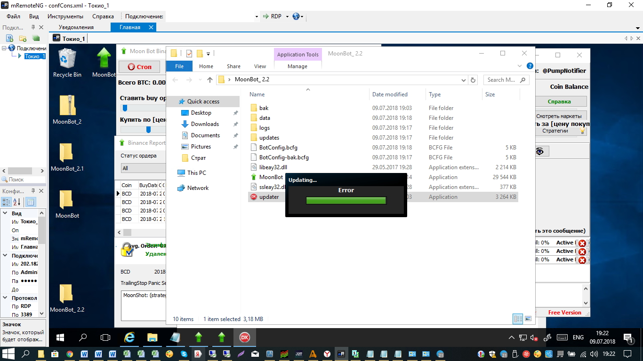
Task: Switch to the Уведомления tab
Action: (76, 27)
